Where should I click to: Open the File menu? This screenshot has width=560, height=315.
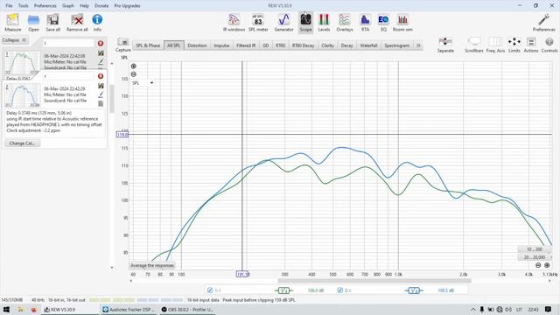(9, 6)
